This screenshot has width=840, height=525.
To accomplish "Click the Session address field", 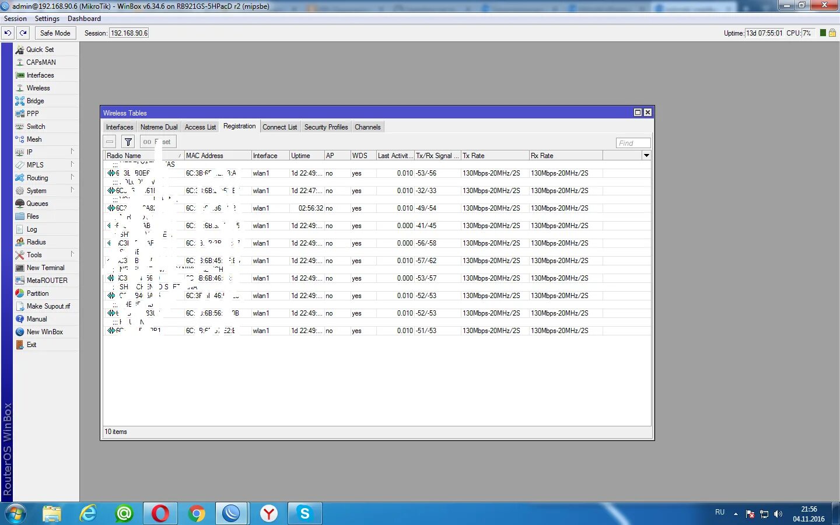I will pyautogui.click(x=129, y=33).
